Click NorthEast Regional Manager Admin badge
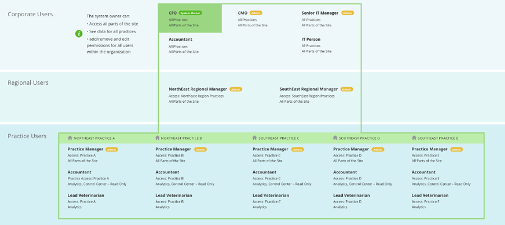 click(236, 89)
